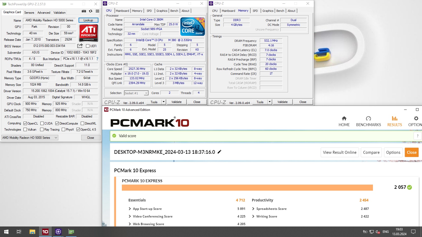422x237 pixels.
Task: Edit result name with pencil icon
Action: pos(219,152)
